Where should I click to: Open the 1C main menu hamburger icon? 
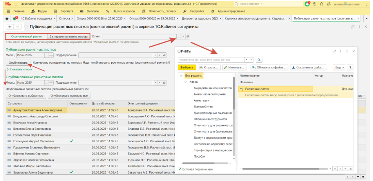point(16,4)
